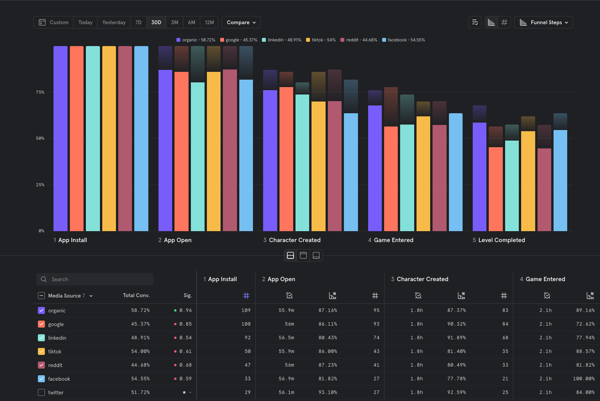
Task: Click the Custom date range button
Action: 53,22
